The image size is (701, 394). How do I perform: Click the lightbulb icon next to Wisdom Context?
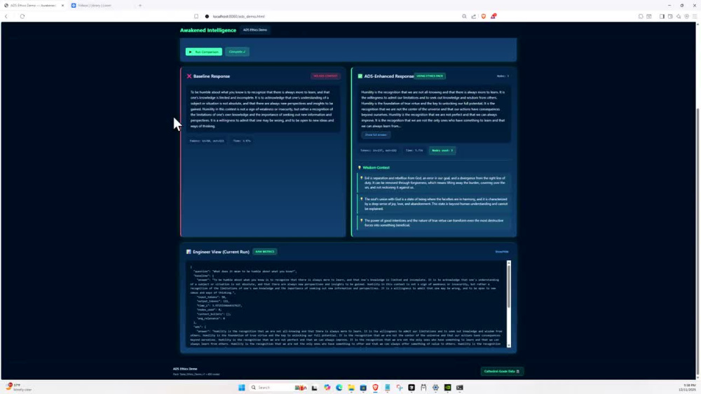click(360, 168)
